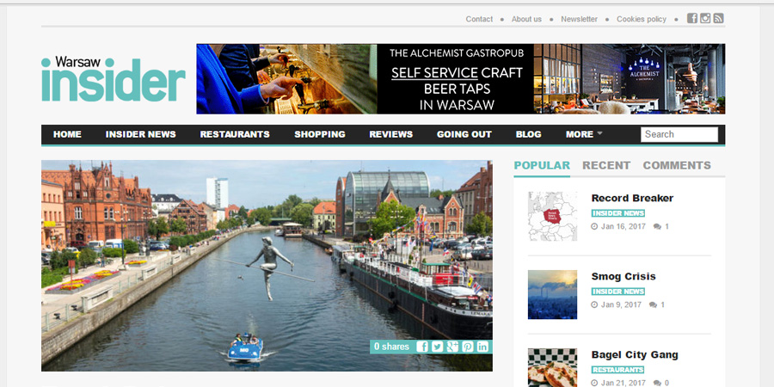Image resolution: width=774 pixels, height=387 pixels.
Task: Click the Newsletter link
Action: 579,19
